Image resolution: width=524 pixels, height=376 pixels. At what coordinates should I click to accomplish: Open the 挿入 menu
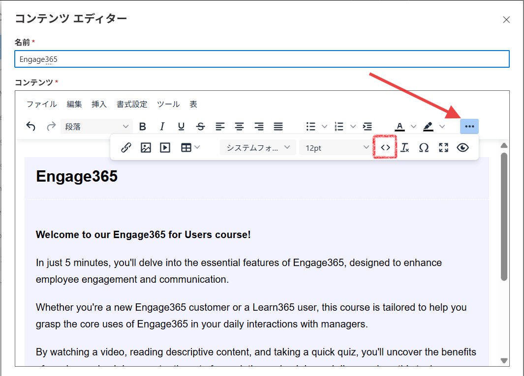[x=99, y=104]
